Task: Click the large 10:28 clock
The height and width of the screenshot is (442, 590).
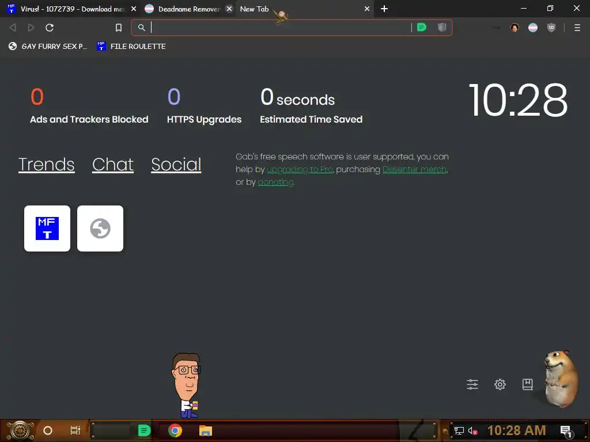Action: 518,100
